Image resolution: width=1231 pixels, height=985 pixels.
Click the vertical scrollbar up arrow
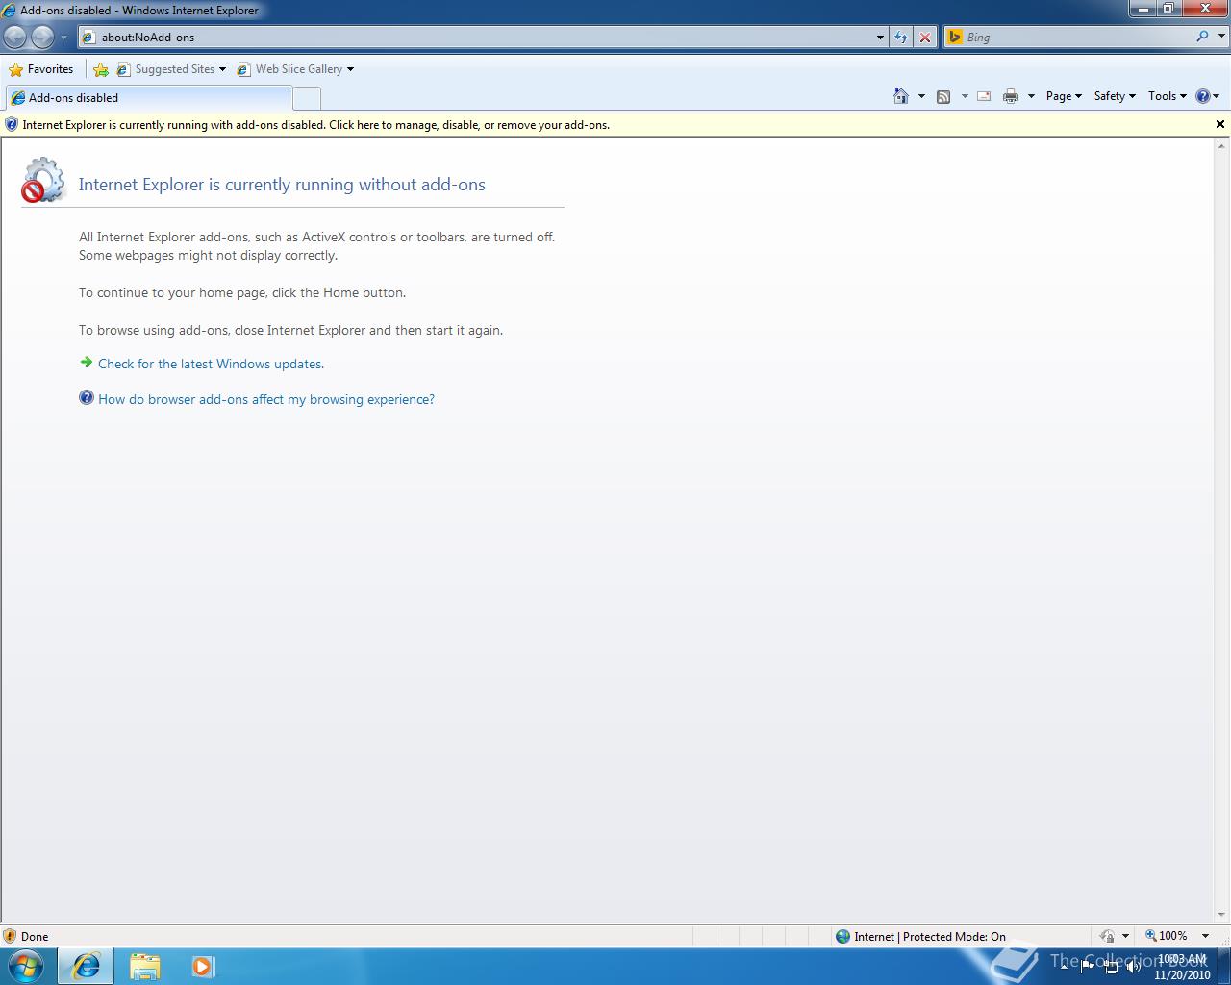click(1221, 146)
